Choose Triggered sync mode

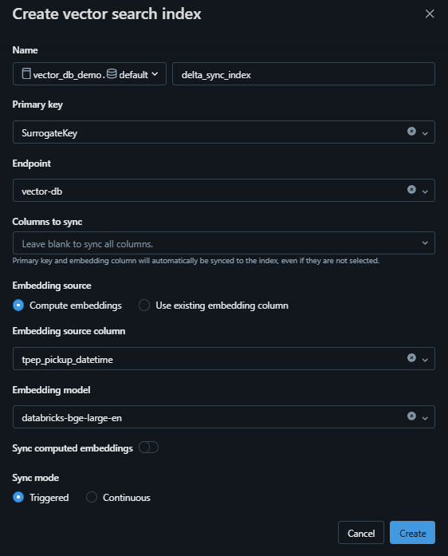[18, 497]
